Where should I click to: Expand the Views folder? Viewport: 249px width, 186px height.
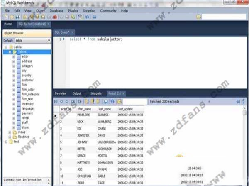[x=10, y=132]
